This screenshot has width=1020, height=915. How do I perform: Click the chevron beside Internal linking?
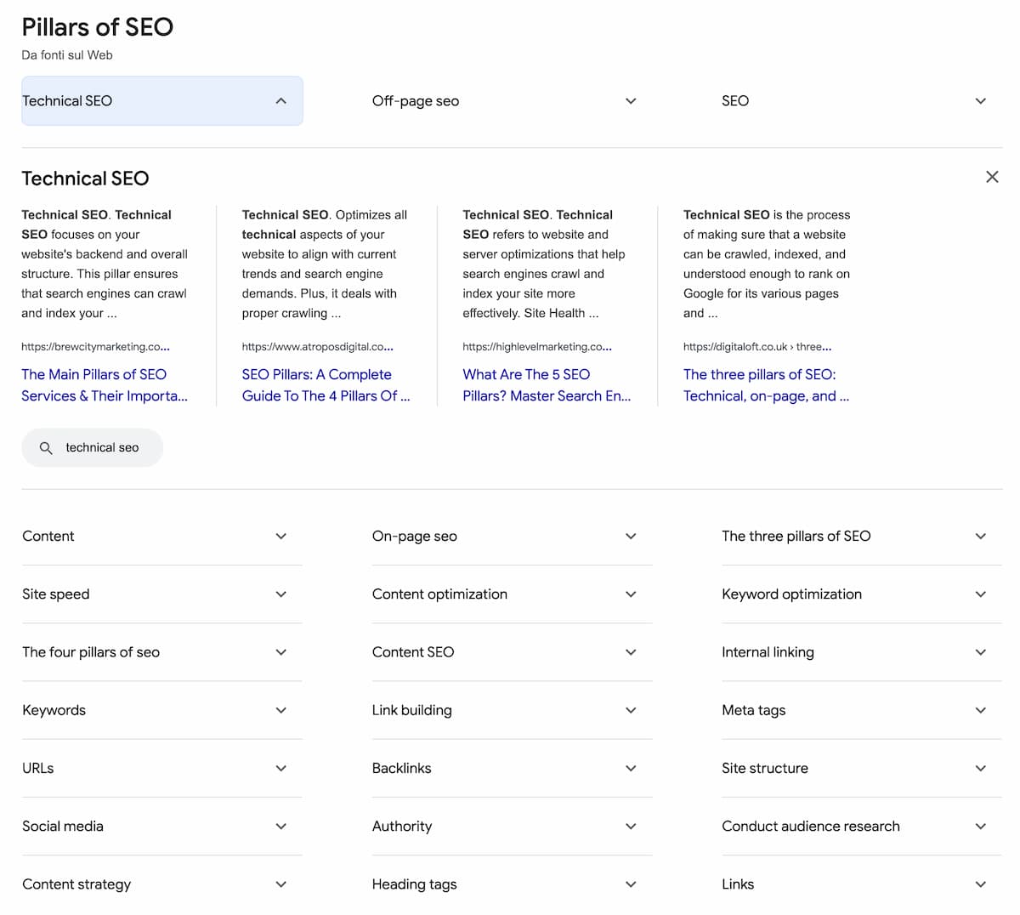980,652
